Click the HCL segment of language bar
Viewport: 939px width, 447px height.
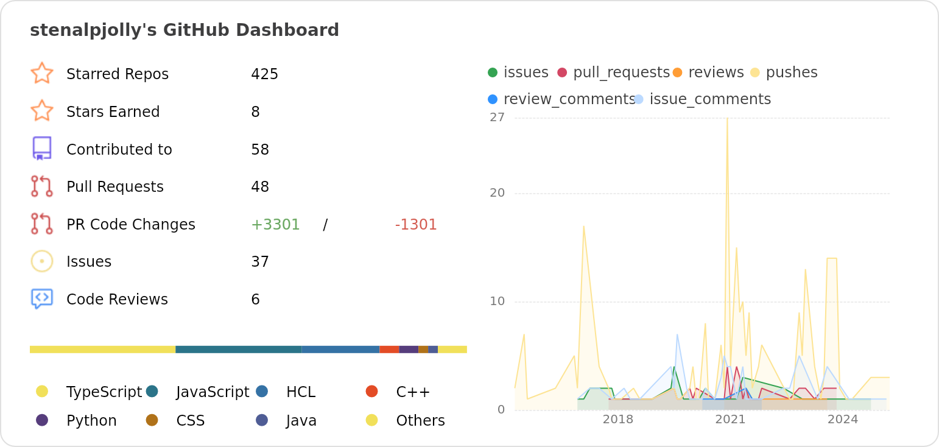(341, 350)
